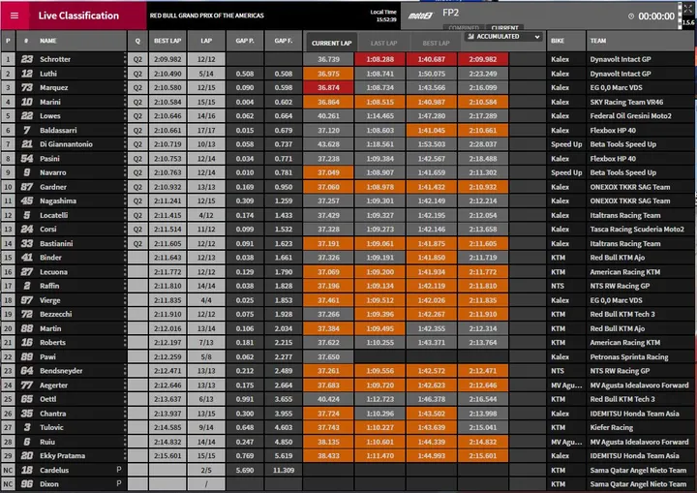Image resolution: width=697 pixels, height=493 pixels.
Task: Sort by the LAP column header
Action: (206, 41)
